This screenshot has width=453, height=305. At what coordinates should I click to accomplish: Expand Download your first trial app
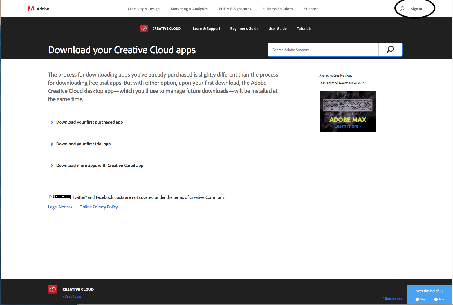point(166,144)
